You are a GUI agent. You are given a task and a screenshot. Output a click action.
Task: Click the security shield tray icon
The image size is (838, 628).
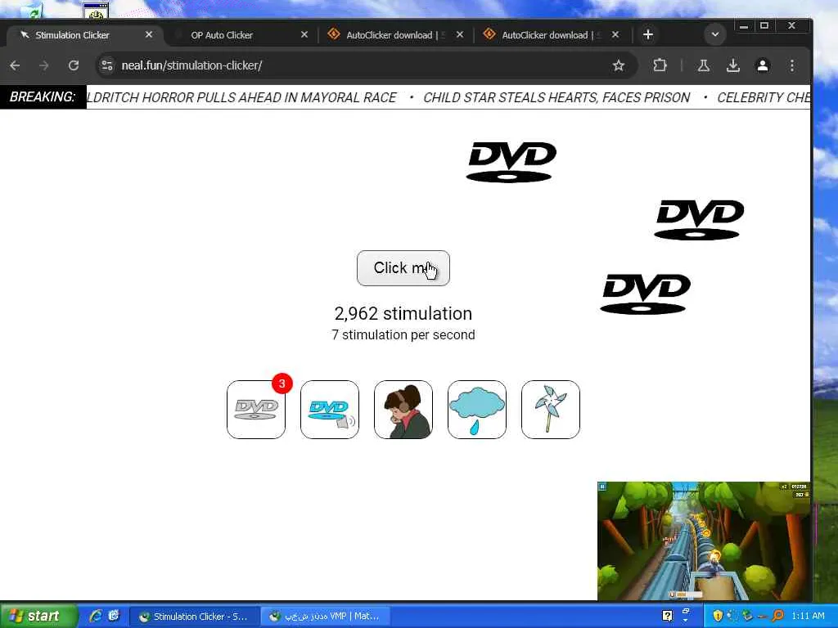tap(718, 616)
